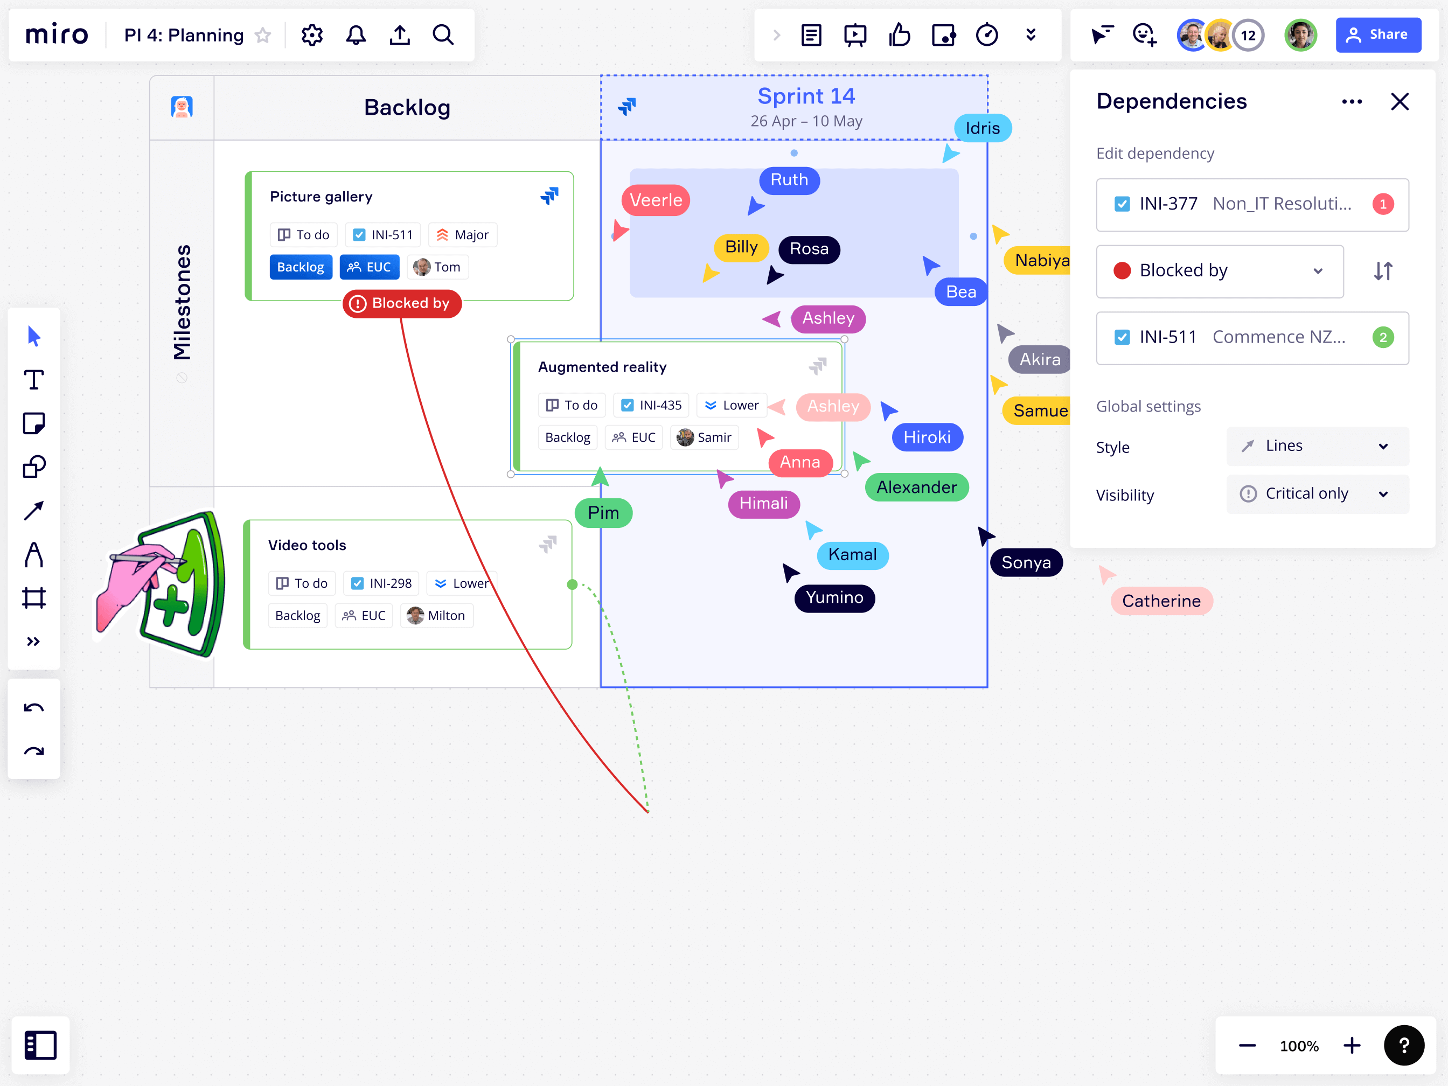Click the INI-377 dependency item
The height and width of the screenshot is (1086, 1448).
click(x=1252, y=203)
